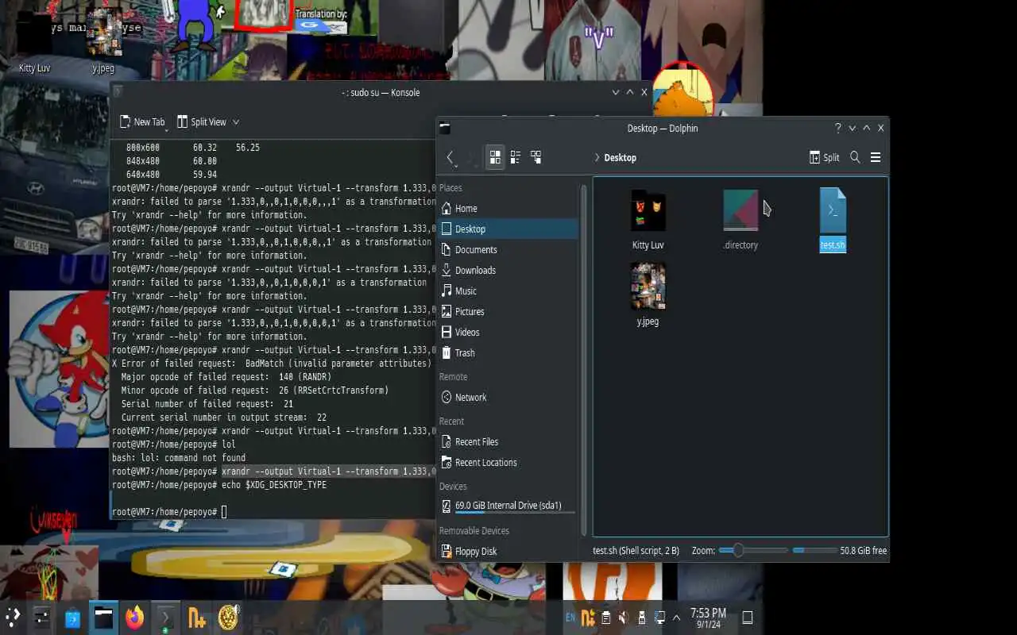Image resolution: width=1017 pixels, height=635 pixels.
Task: Open network connections tray icon
Action: click(659, 617)
